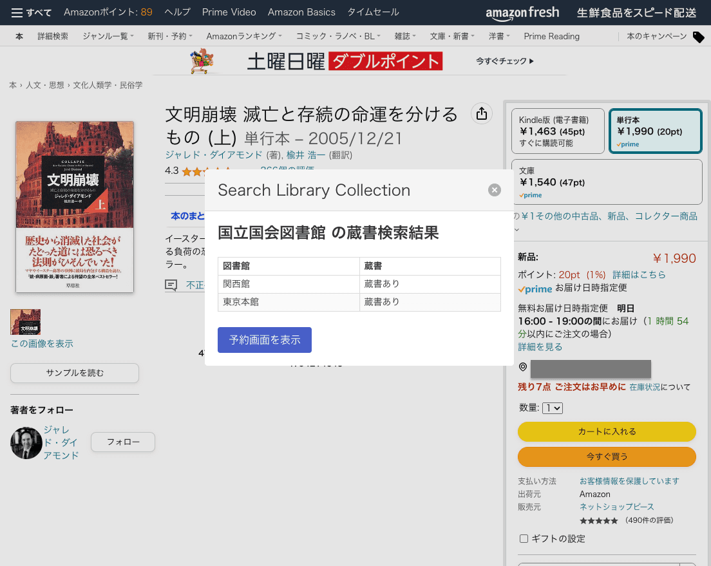Screen dimensions: 711x566
Task: Select the 単行本 format option
Action: pos(655,131)
